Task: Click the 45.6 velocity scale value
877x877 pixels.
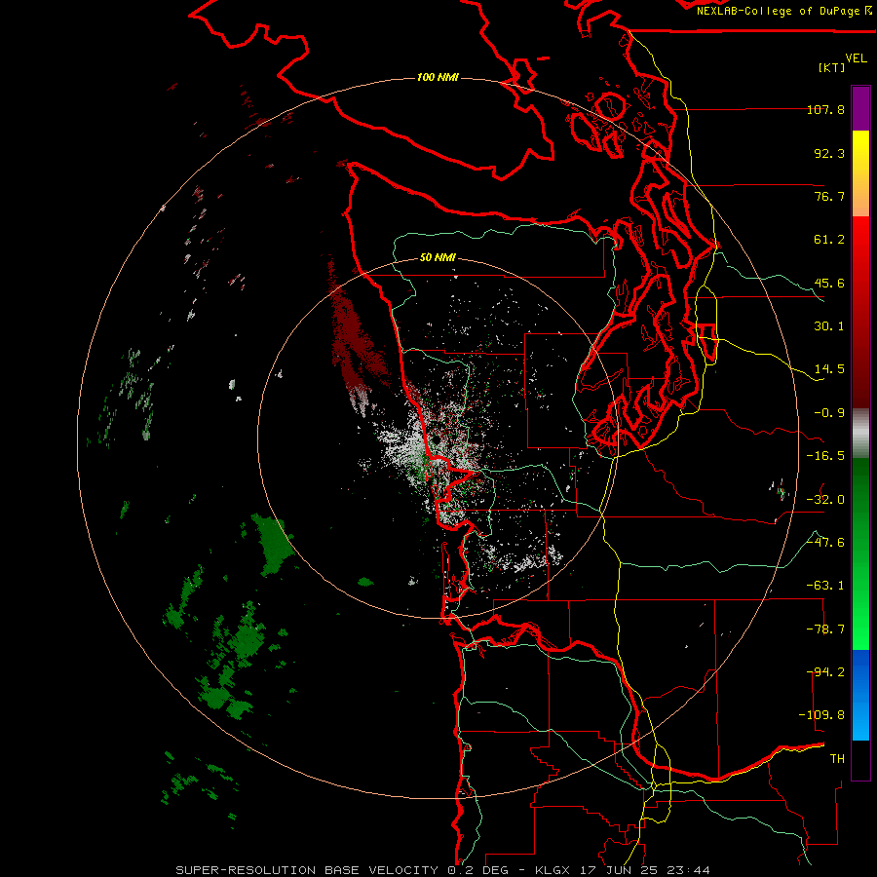Action: tap(829, 283)
